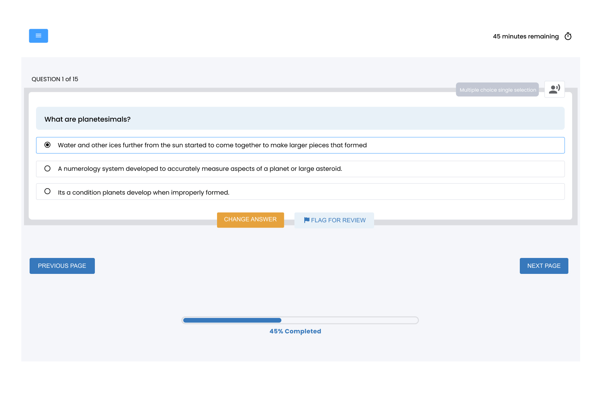Click the question text What are planetesimals?
This screenshot has height=393, width=601.
88,119
